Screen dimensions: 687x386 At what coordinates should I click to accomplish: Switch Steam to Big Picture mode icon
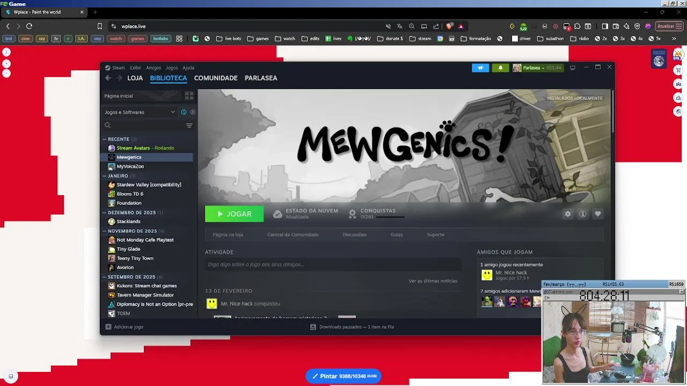click(x=572, y=68)
